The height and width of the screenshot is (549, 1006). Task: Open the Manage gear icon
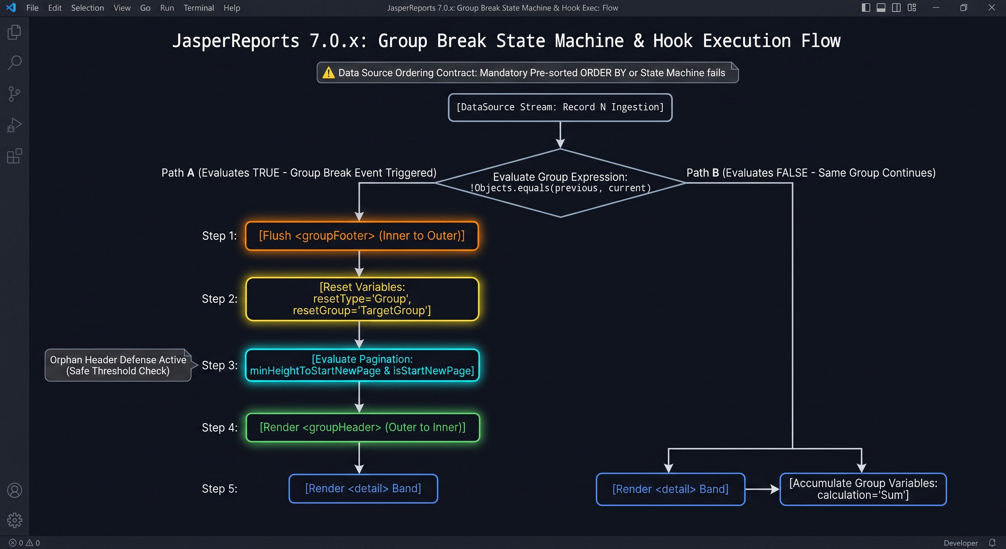click(x=14, y=520)
